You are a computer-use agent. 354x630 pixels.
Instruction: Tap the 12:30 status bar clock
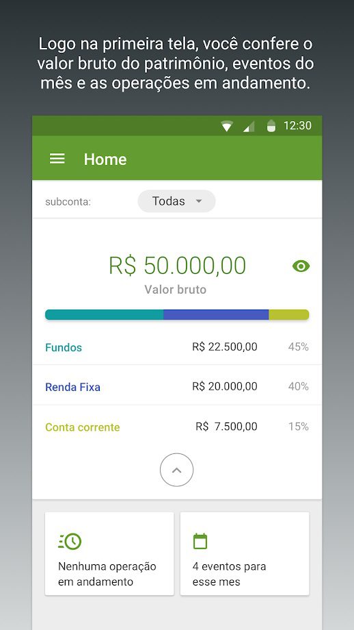pyautogui.click(x=297, y=126)
